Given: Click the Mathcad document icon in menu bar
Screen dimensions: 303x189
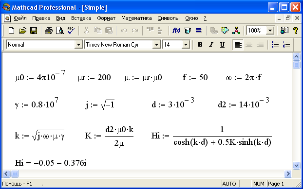Looking at the screenshot, I should tap(7, 18).
